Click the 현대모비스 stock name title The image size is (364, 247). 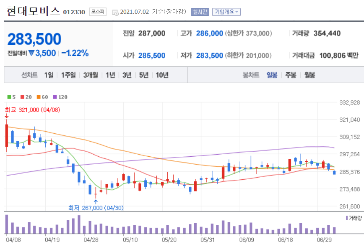(33, 11)
